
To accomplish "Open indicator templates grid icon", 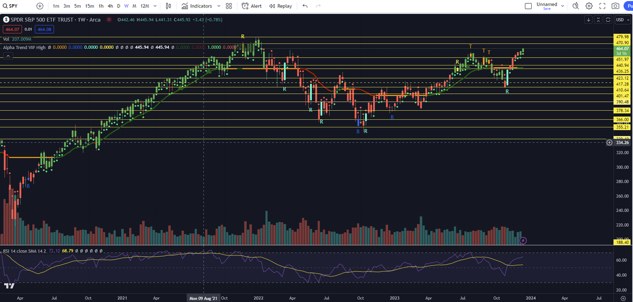I will click(x=228, y=6).
